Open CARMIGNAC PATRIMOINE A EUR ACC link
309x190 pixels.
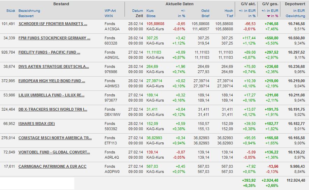tap(52, 166)
